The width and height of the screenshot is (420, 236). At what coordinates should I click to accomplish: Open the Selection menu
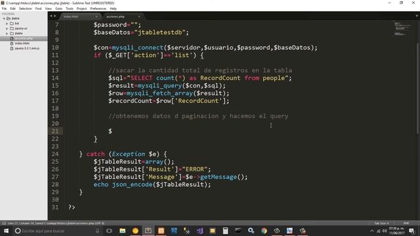coord(25,9)
